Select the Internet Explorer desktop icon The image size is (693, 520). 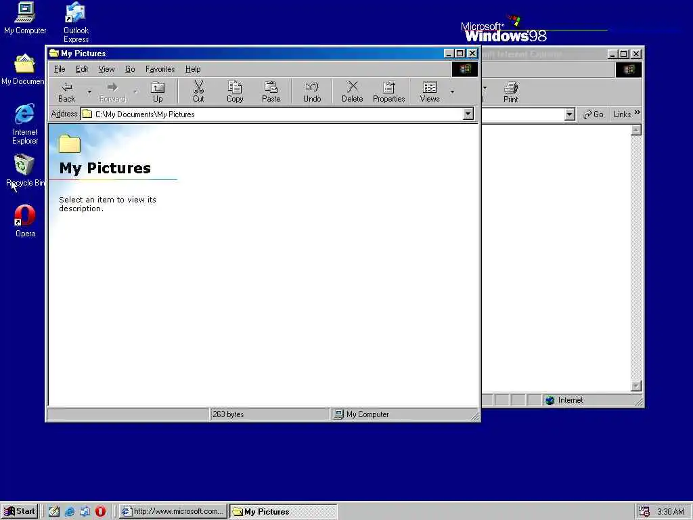(x=25, y=125)
